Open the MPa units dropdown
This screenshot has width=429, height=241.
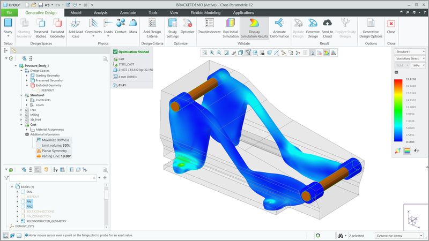417,65
